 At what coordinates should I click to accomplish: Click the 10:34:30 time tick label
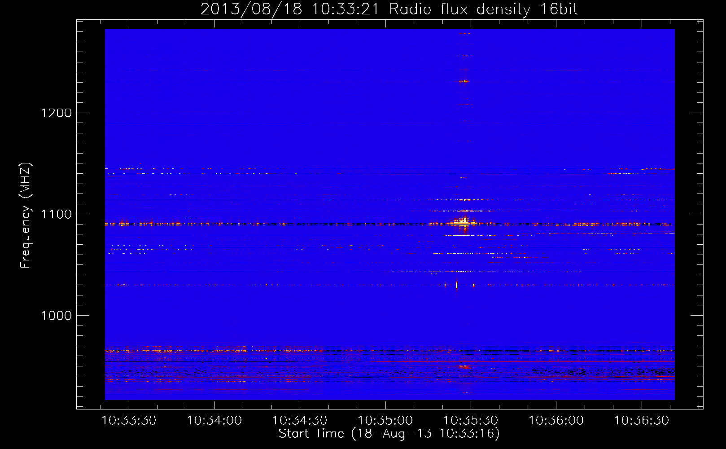[300, 421]
